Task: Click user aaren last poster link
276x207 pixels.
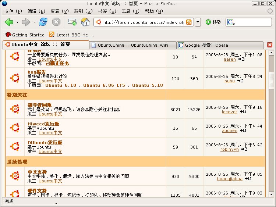Action: [230, 59]
